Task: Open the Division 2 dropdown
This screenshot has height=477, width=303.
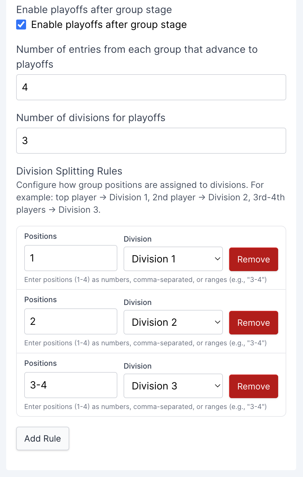Action: [x=173, y=322]
